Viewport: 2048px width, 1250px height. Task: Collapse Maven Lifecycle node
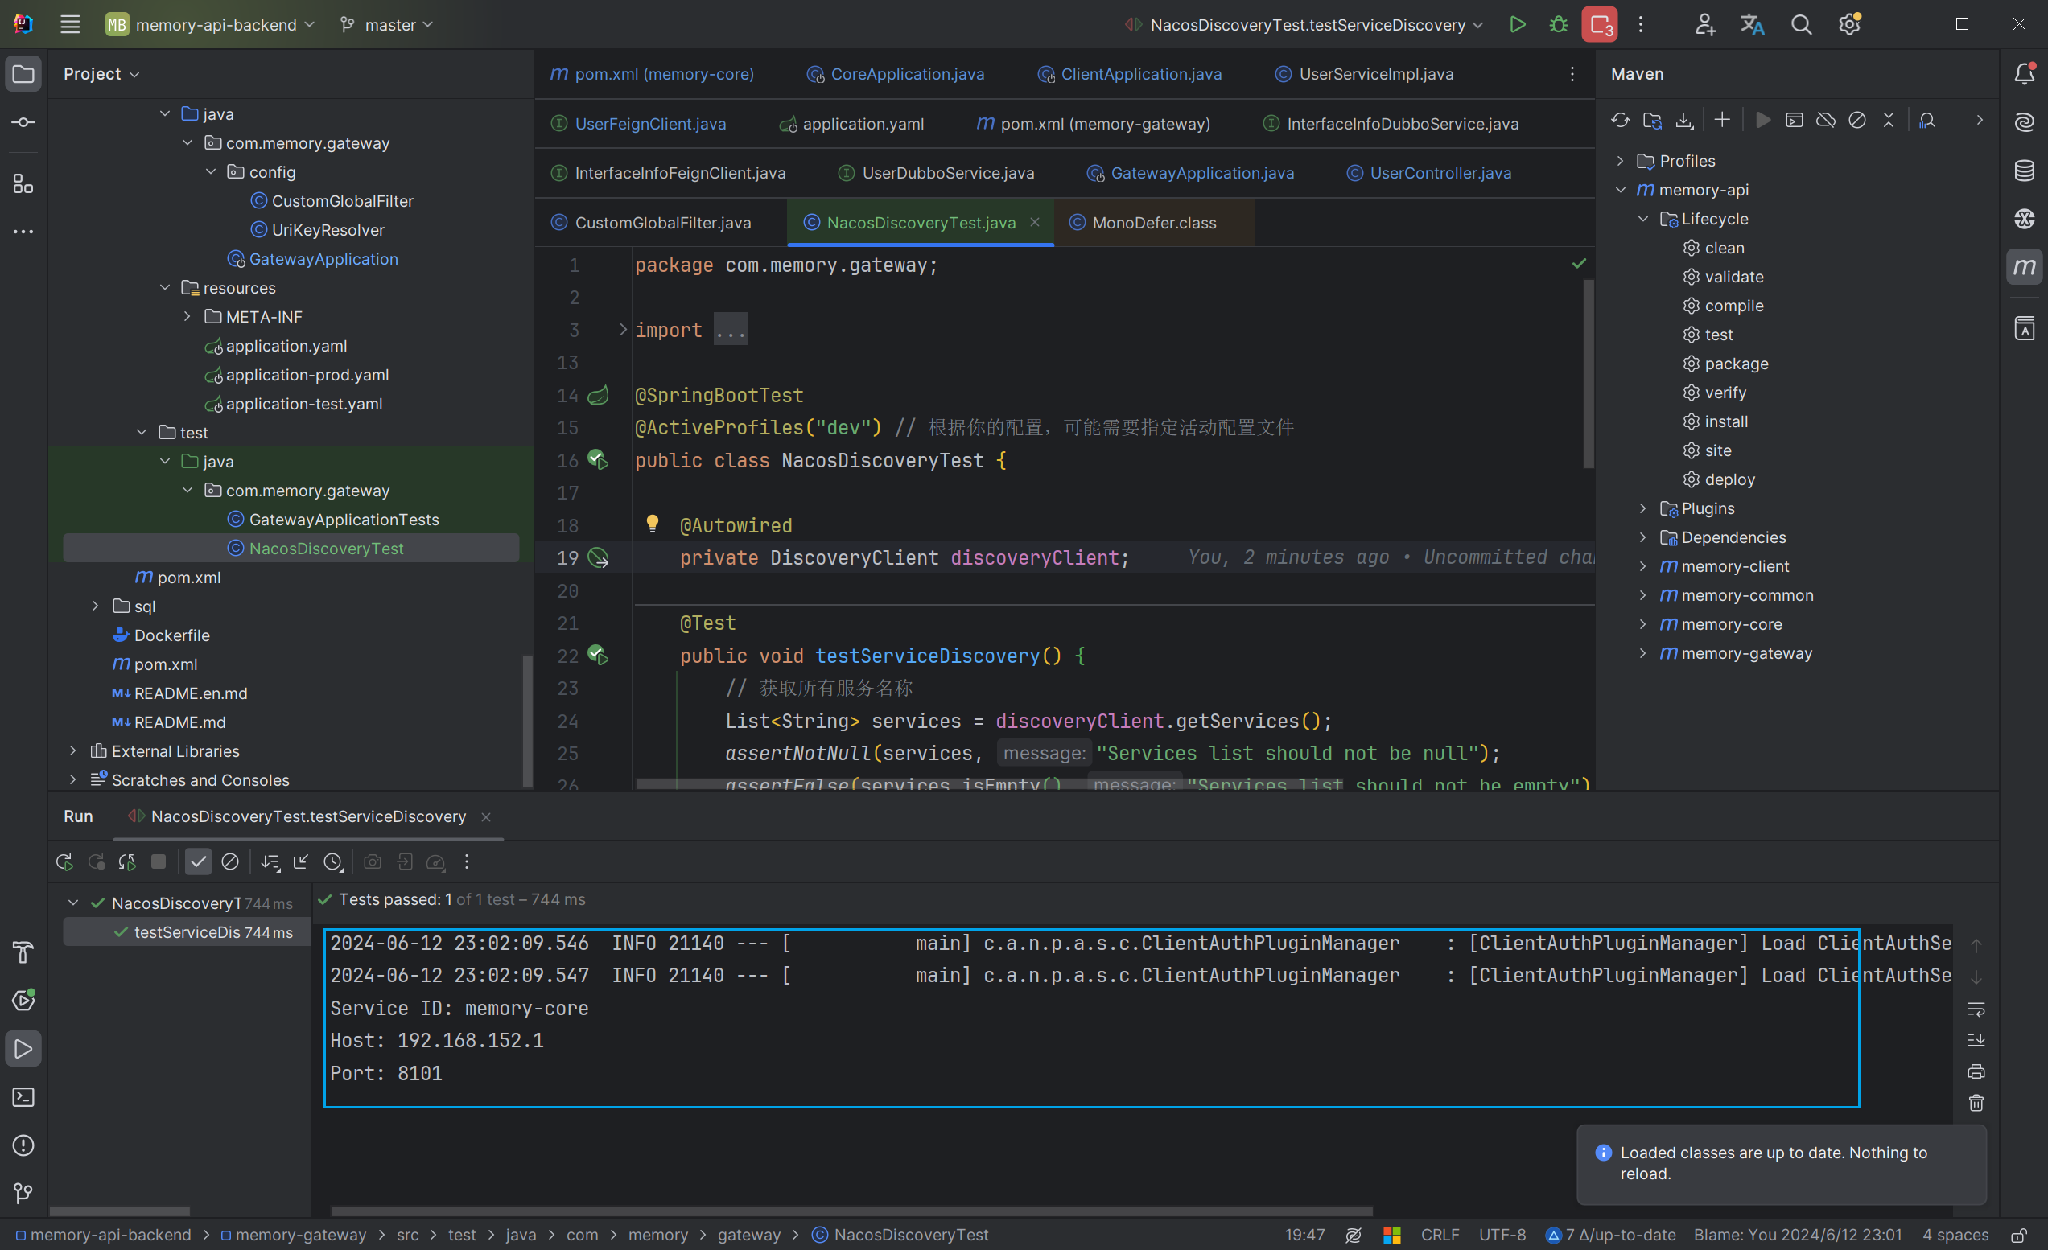(1643, 219)
